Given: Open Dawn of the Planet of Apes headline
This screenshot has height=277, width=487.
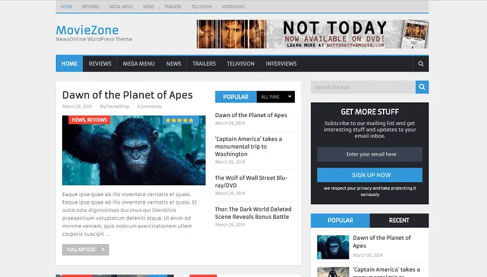Looking at the screenshot, I should point(127,95).
